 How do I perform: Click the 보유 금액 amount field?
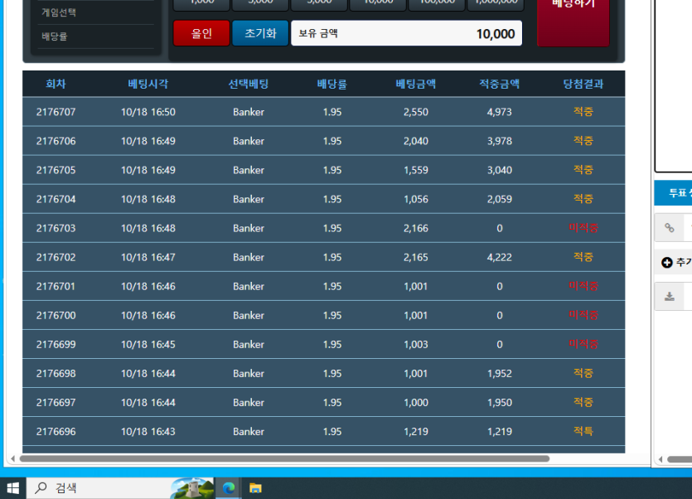pyautogui.click(x=406, y=33)
